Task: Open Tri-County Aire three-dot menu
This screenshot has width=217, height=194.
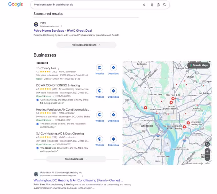Action: point(59,68)
